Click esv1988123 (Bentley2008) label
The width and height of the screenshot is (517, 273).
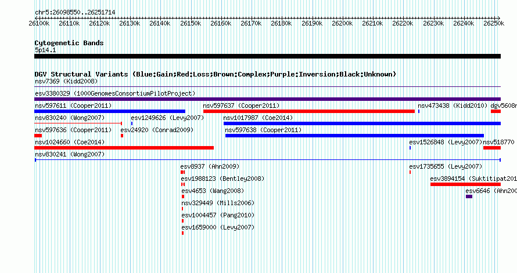pyautogui.click(x=222, y=179)
